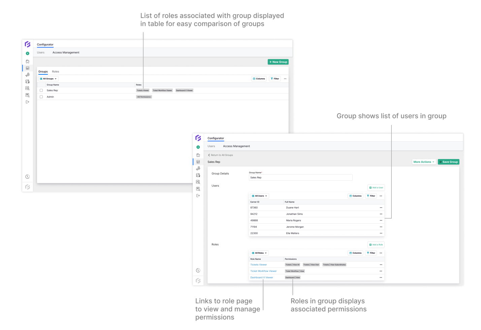Image resolution: width=481 pixels, height=330 pixels.
Task: Click Return to All Groups link
Action: point(221,155)
